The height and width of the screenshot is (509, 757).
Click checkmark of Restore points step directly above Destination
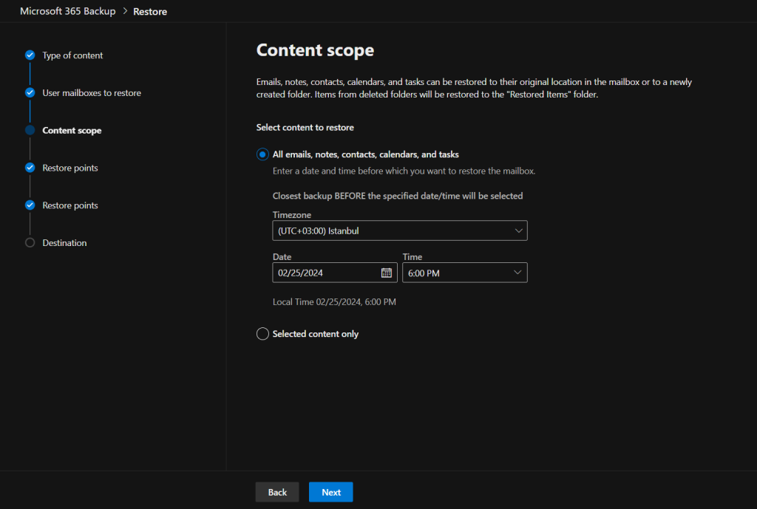tap(30, 205)
